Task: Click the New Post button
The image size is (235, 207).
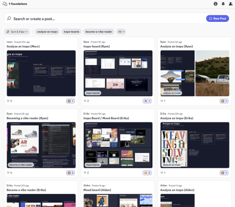Action: tap(218, 19)
